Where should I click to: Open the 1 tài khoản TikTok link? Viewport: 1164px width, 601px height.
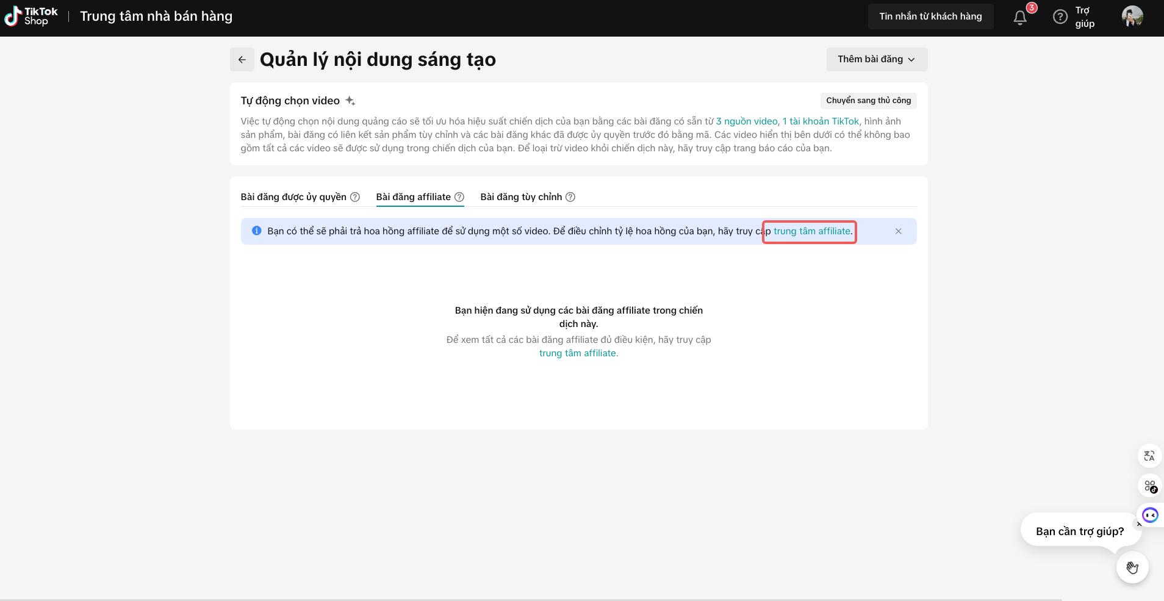pos(821,121)
